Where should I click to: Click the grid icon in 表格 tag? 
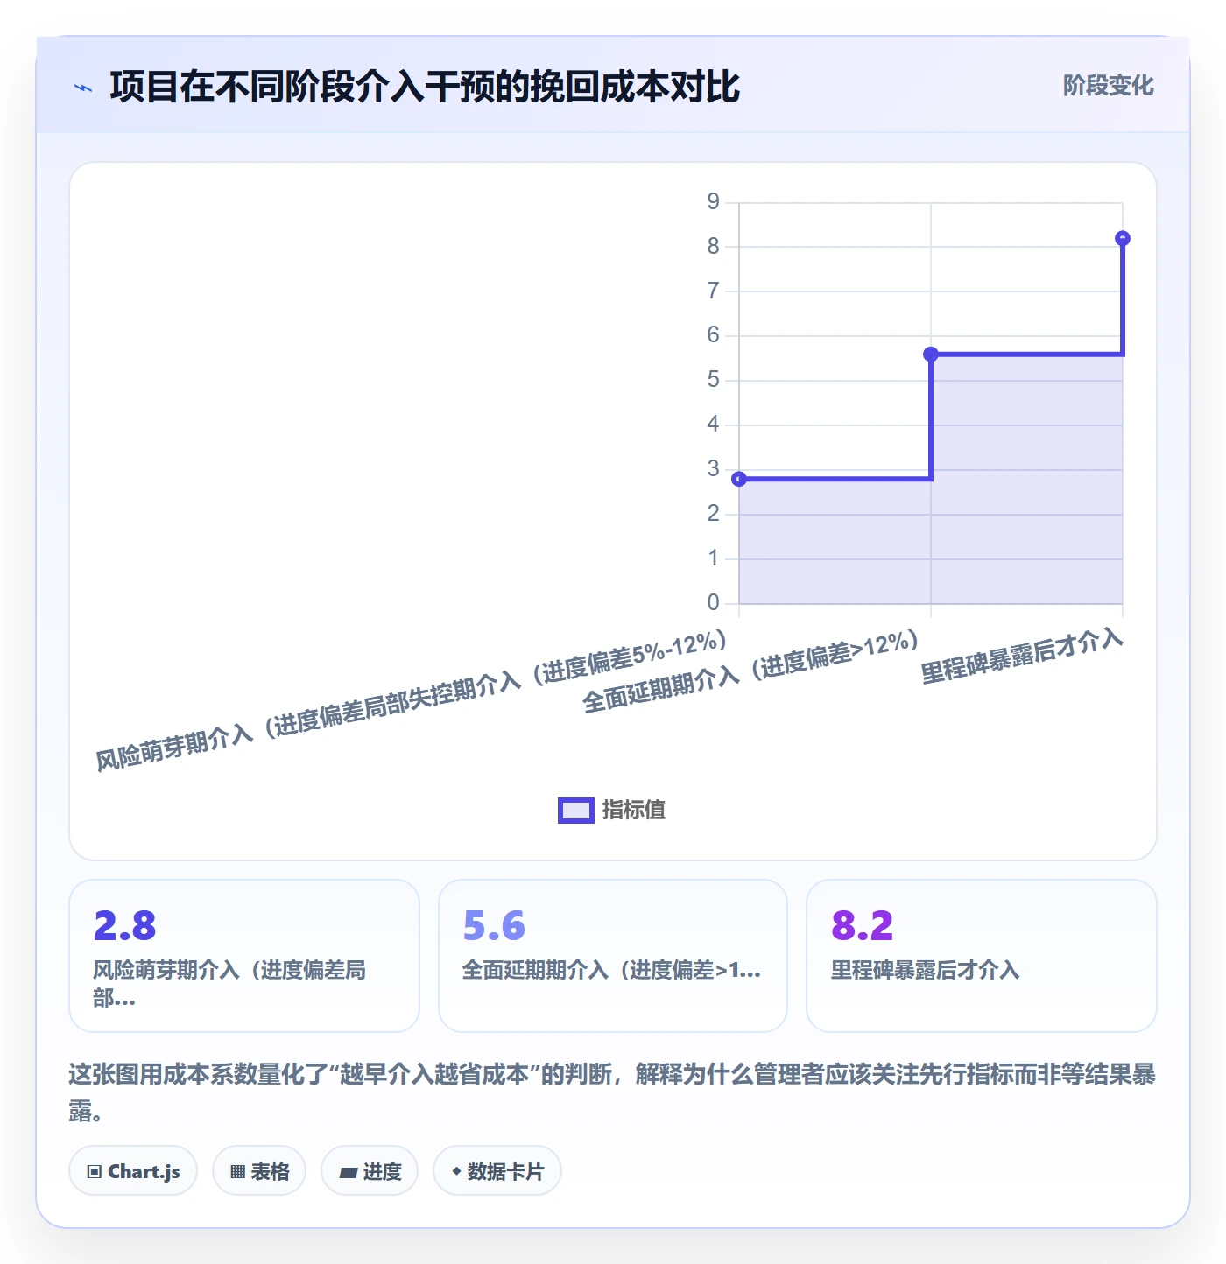(237, 1171)
